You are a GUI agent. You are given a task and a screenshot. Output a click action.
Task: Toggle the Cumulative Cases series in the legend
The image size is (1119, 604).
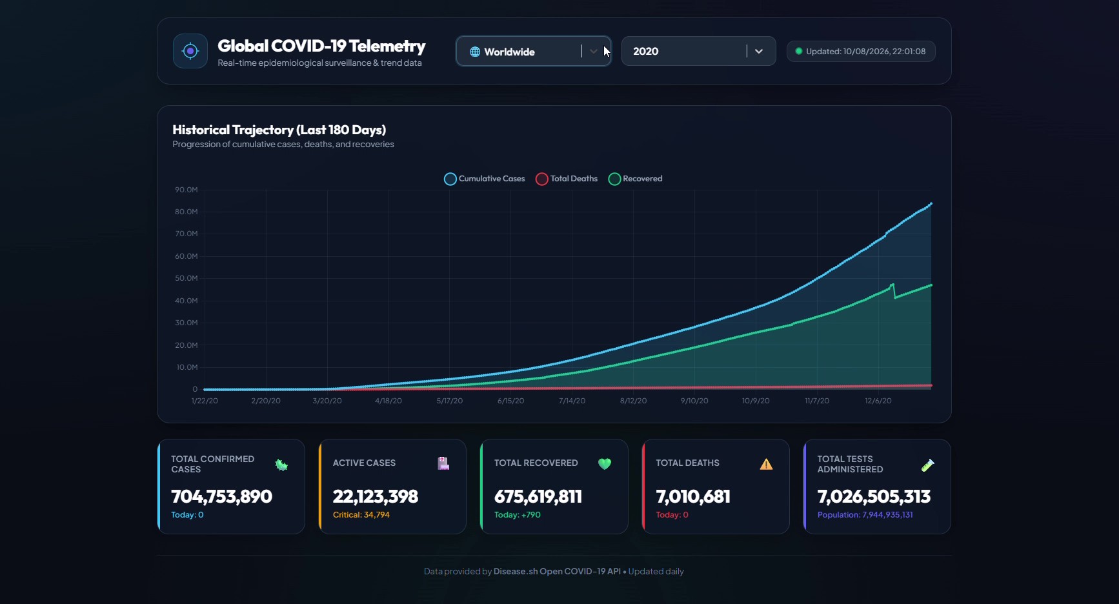click(x=485, y=179)
